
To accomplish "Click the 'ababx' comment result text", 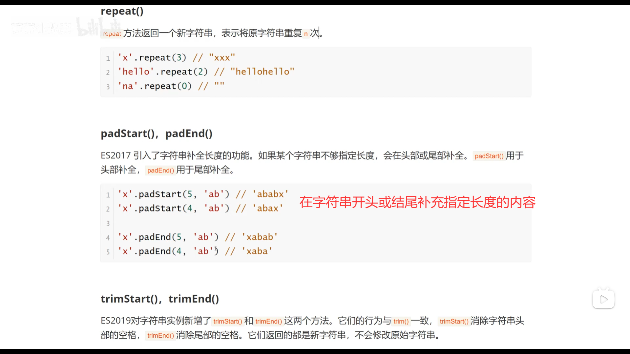I will (x=270, y=194).
